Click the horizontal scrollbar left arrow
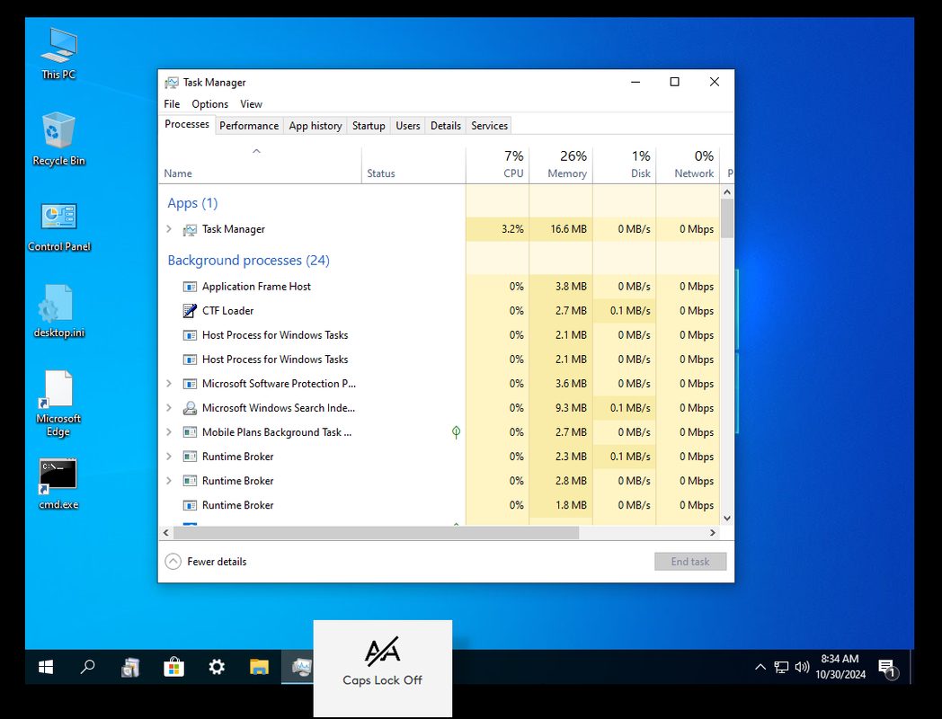Screen dimensions: 942x719 [166, 533]
